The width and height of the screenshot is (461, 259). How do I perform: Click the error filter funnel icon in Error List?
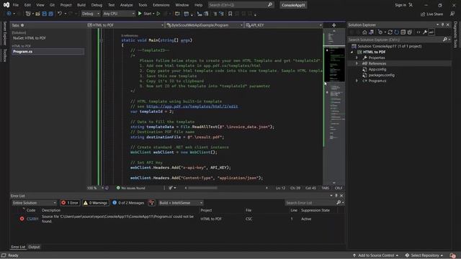point(152,203)
